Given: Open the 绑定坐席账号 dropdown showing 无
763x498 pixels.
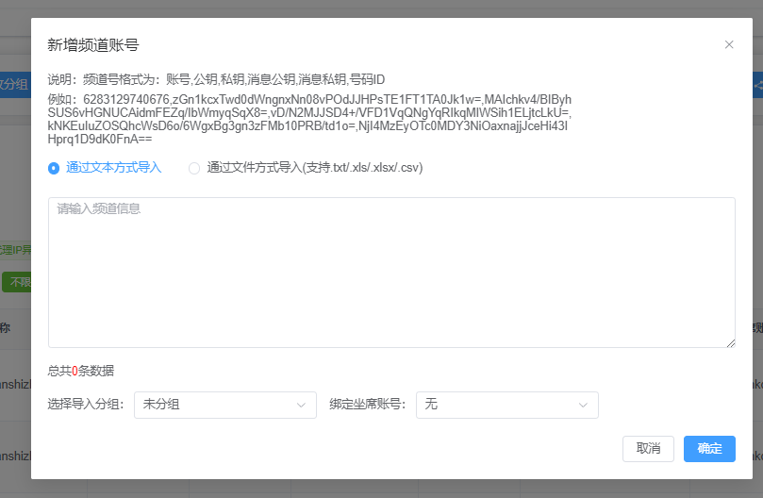Looking at the screenshot, I should coord(507,405).
